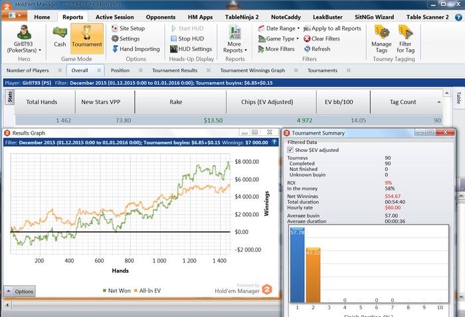Close the Results Graph window

click(269, 133)
